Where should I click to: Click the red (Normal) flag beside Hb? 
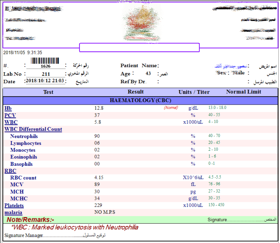tap(171, 108)
